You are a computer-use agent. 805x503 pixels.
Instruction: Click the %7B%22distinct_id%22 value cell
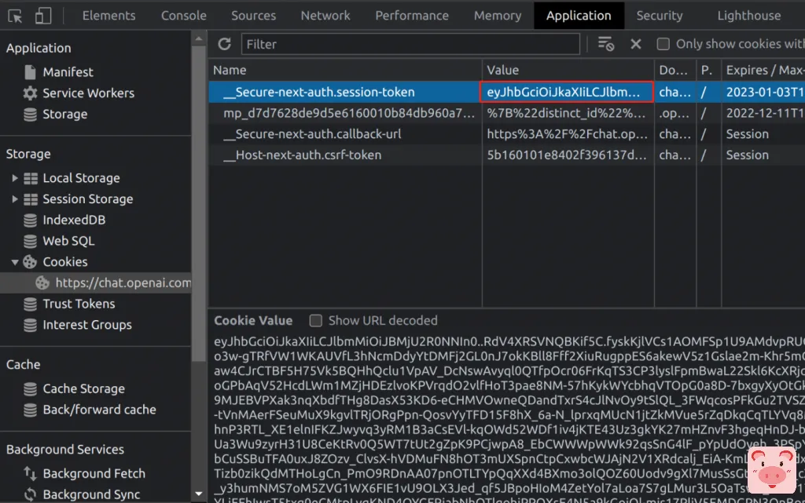[x=568, y=113]
